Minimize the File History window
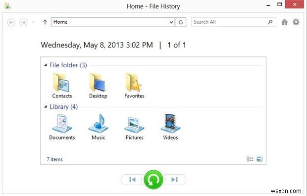 point(268,5)
